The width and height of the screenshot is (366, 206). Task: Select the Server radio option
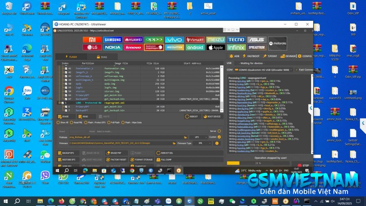click(219, 131)
